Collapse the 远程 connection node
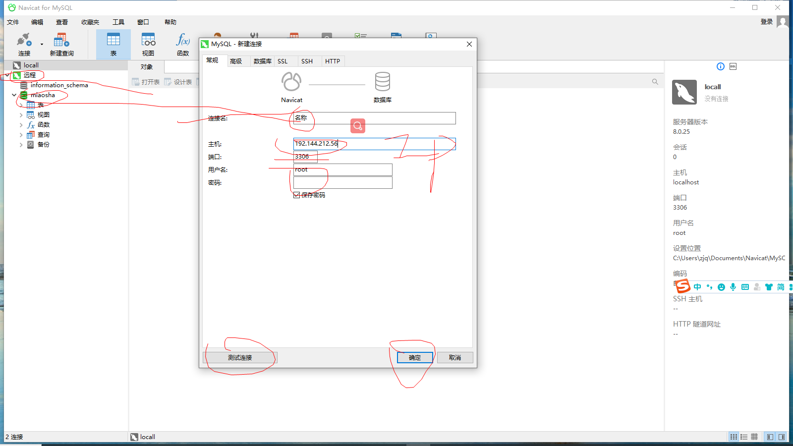Screen dimensions: 793x446 click(7, 75)
